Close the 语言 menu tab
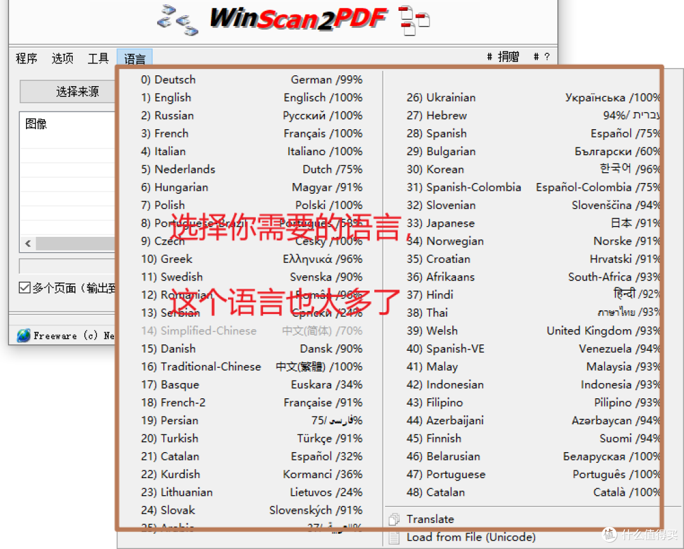Image resolution: width=684 pixels, height=549 pixels. (134, 58)
